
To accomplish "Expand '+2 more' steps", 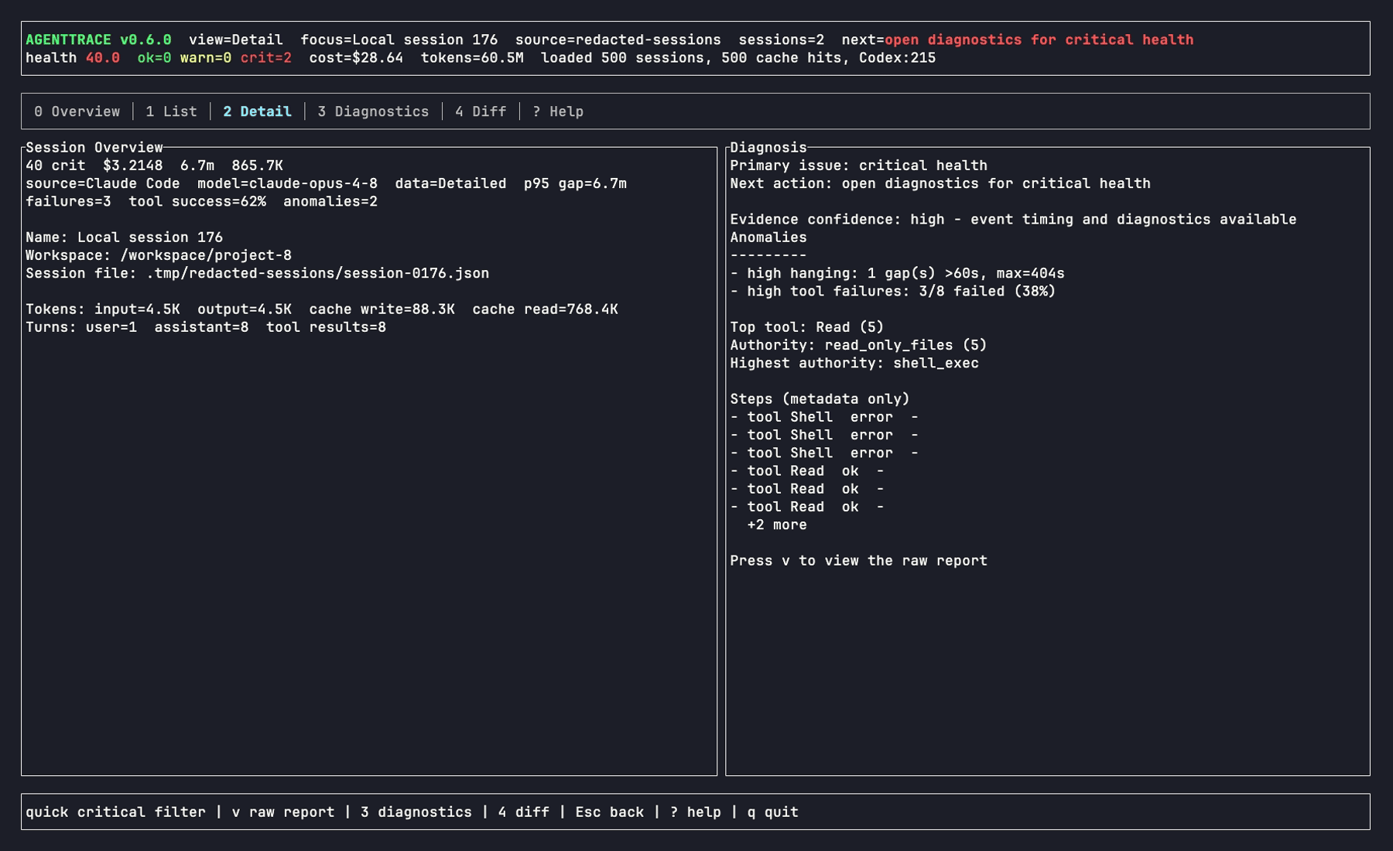I will [777, 525].
